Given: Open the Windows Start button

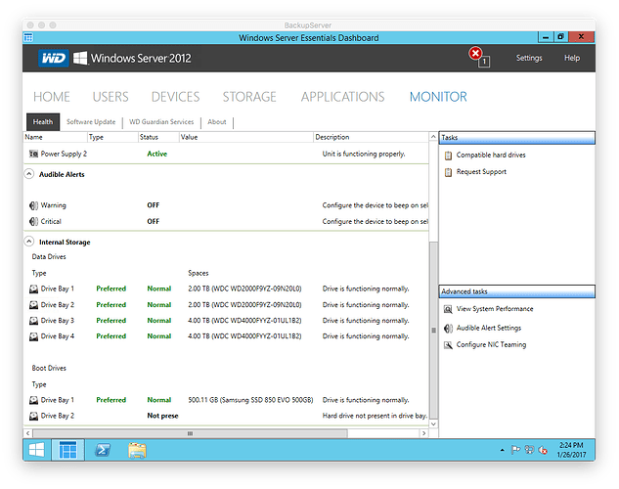Looking at the screenshot, I should (x=37, y=450).
